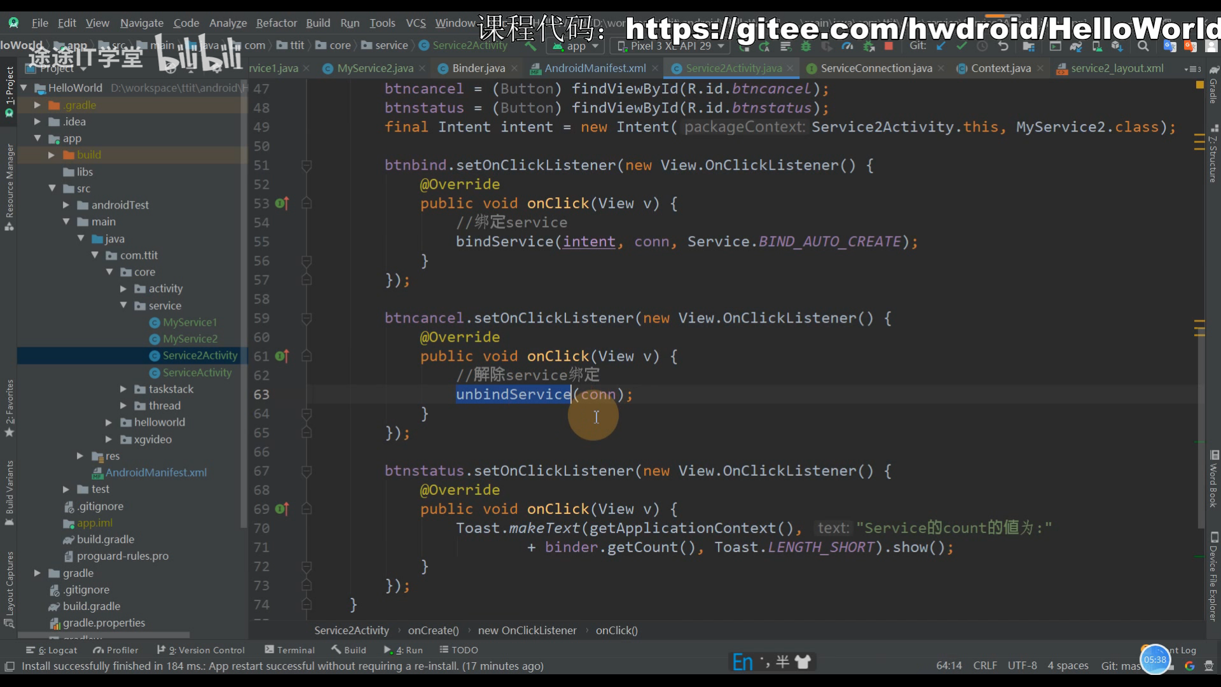
Task: Open the Build tool window
Action: (x=348, y=650)
